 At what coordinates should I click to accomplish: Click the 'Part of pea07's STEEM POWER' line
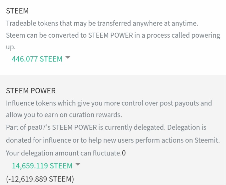[x=106, y=128]
